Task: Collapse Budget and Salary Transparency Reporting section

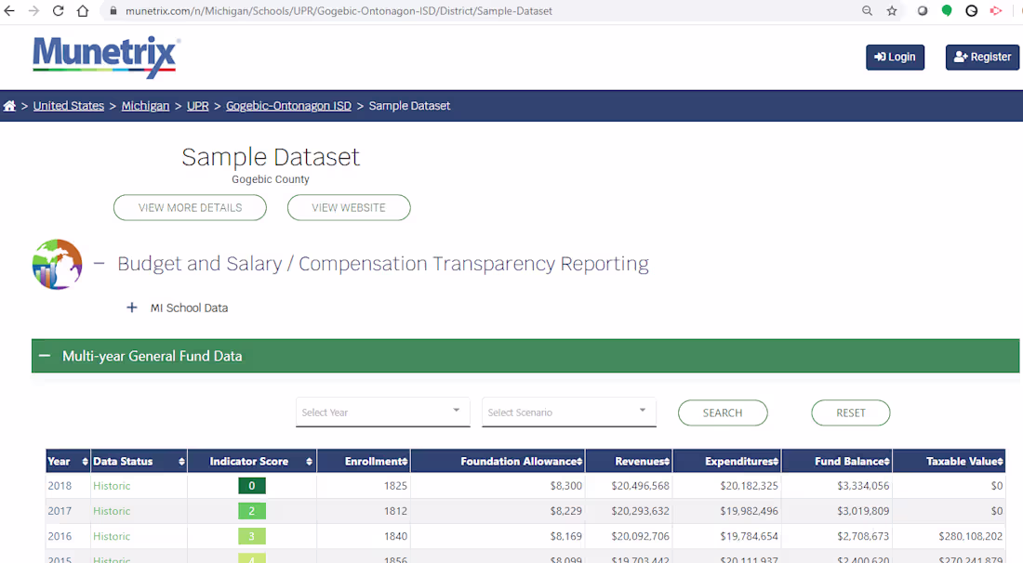Action: pyautogui.click(x=100, y=263)
